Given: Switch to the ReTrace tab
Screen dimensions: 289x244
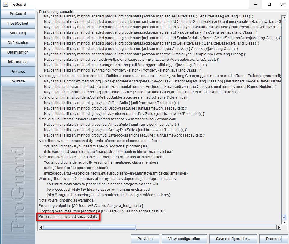Looking at the screenshot, I should click(18, 81).
